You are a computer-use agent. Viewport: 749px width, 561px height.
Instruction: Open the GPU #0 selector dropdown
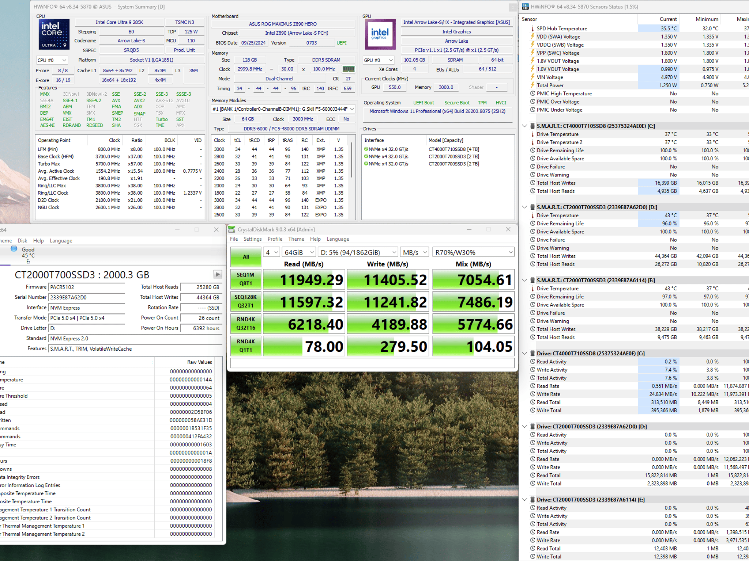[x=378, y=60]
